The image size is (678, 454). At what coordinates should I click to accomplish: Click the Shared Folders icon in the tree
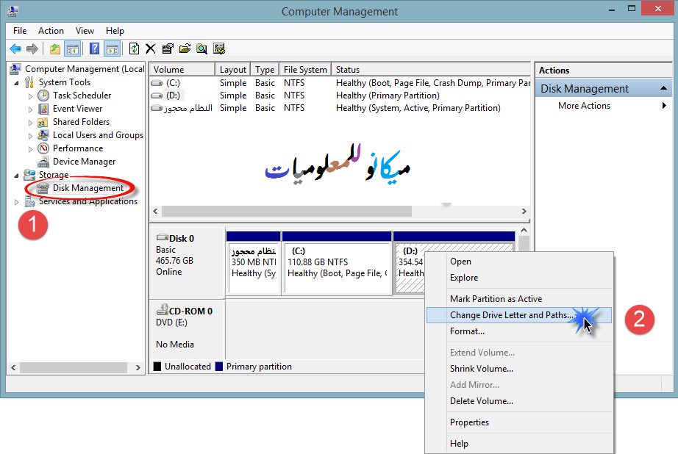[x=43, y=122]
